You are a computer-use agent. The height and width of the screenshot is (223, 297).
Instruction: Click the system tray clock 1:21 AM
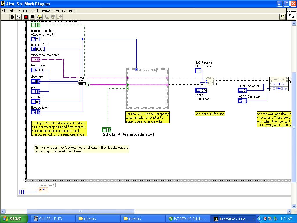click(x=286, y=219)
